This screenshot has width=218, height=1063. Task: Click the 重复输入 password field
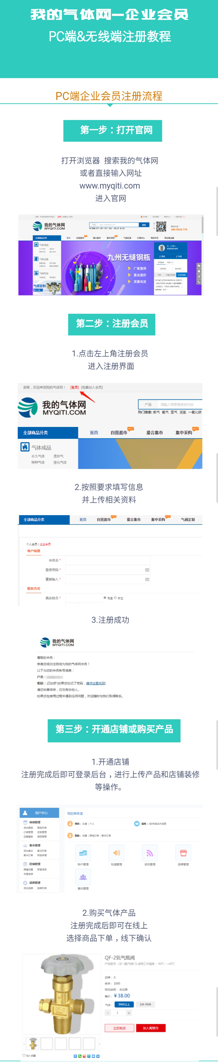point(108,579)
